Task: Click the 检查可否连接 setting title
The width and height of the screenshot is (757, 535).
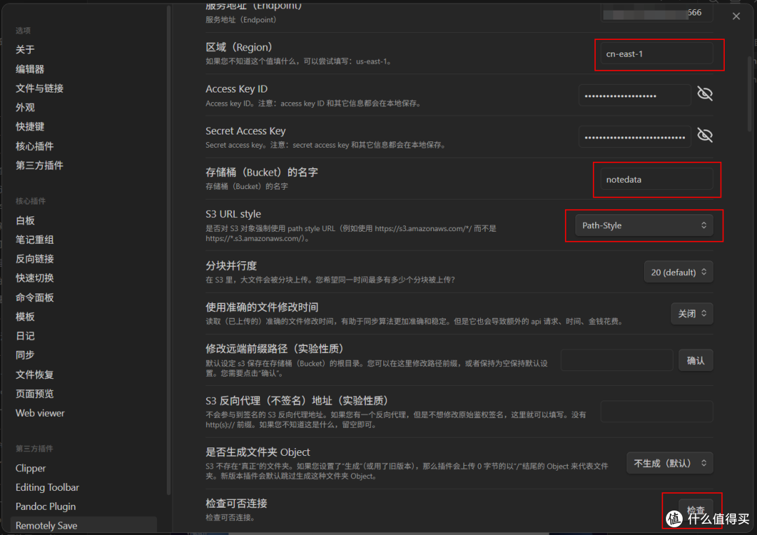Action: [237, 503]
